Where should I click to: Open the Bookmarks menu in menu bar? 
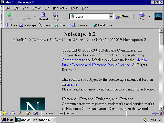(x=60, y=8)
